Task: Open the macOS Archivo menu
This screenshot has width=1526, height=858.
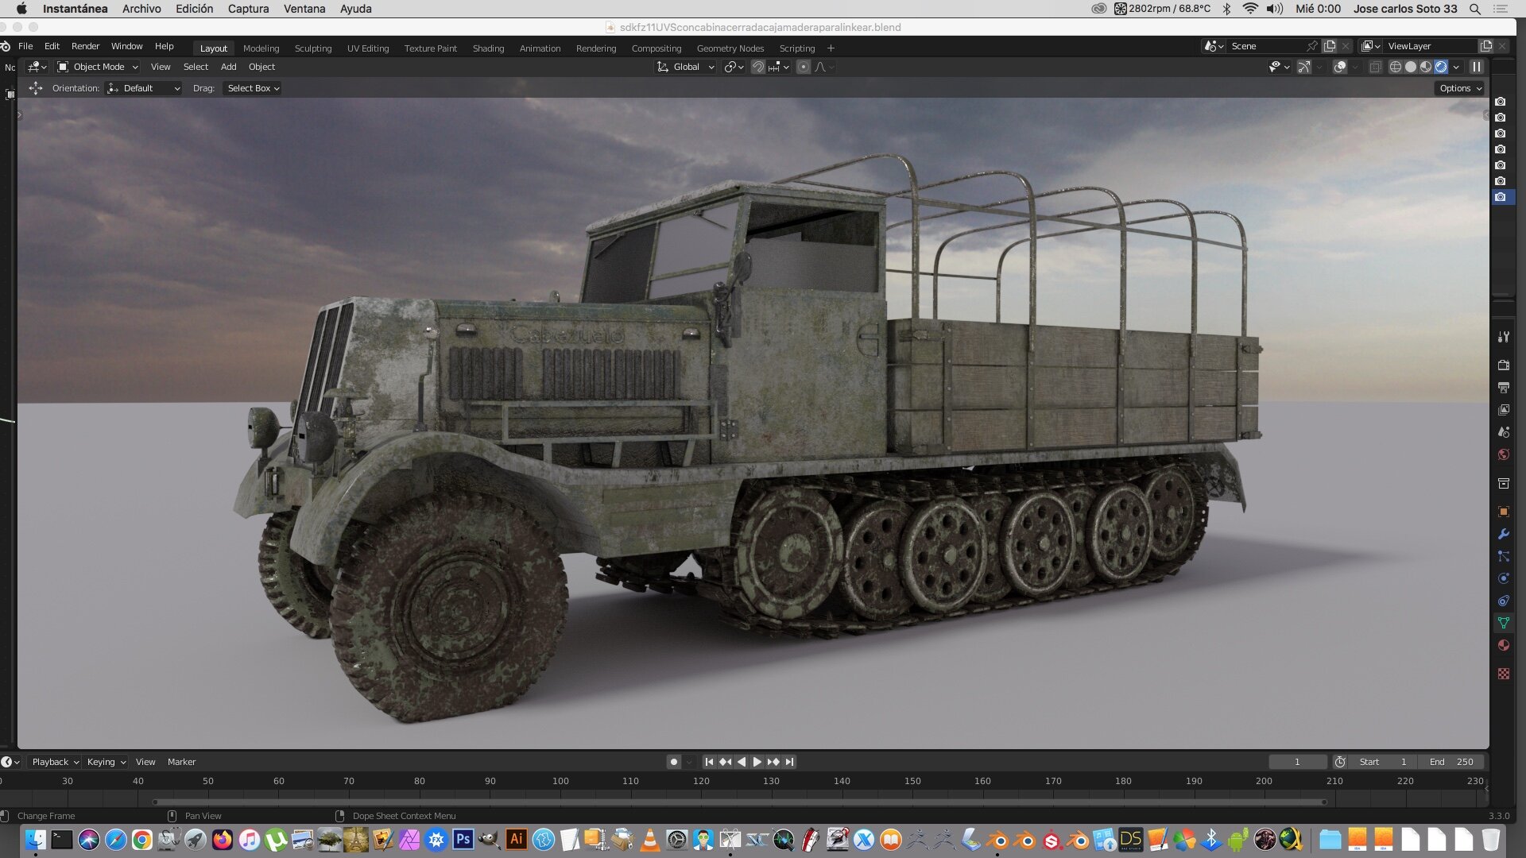Action: pos(141,9)
